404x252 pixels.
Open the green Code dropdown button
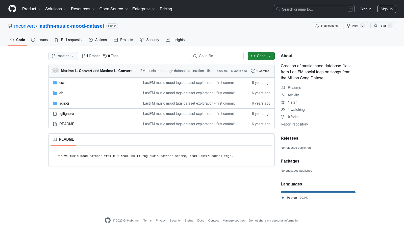(x=261, y=56)
